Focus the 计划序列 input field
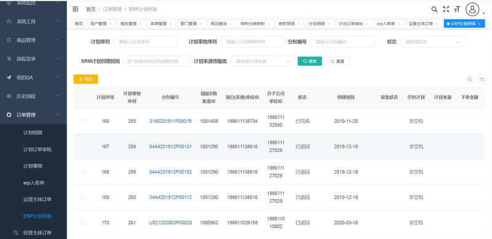The image size is (492, 239). (x=146, y=42)
